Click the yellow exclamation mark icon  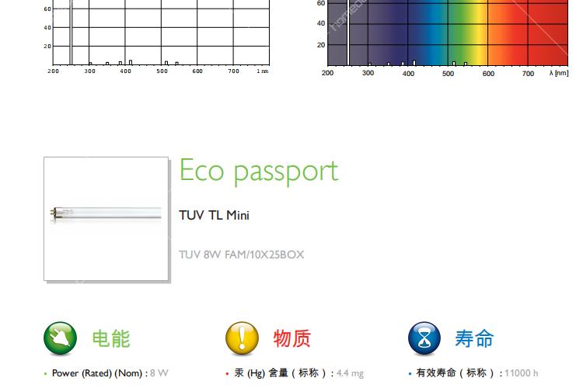pos(242,338)
